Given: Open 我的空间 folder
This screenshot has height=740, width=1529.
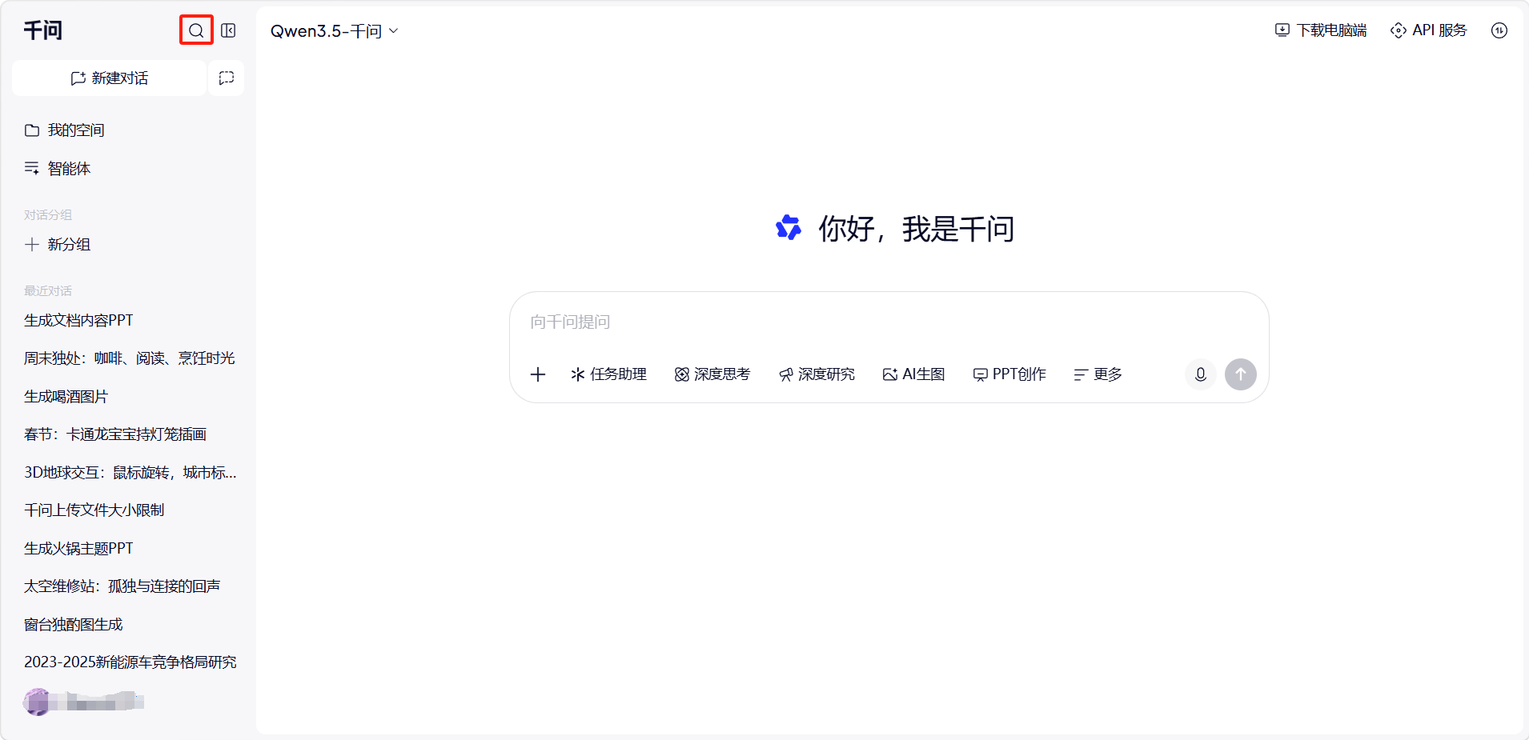Looking at the screenshot, I should pyautogui.click(x=65, y=130).
